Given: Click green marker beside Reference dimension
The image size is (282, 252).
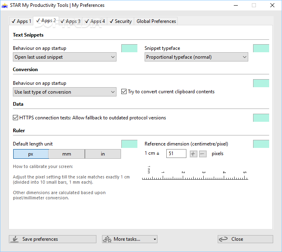Looking at the screenshot, I should (x=261, y=144).
